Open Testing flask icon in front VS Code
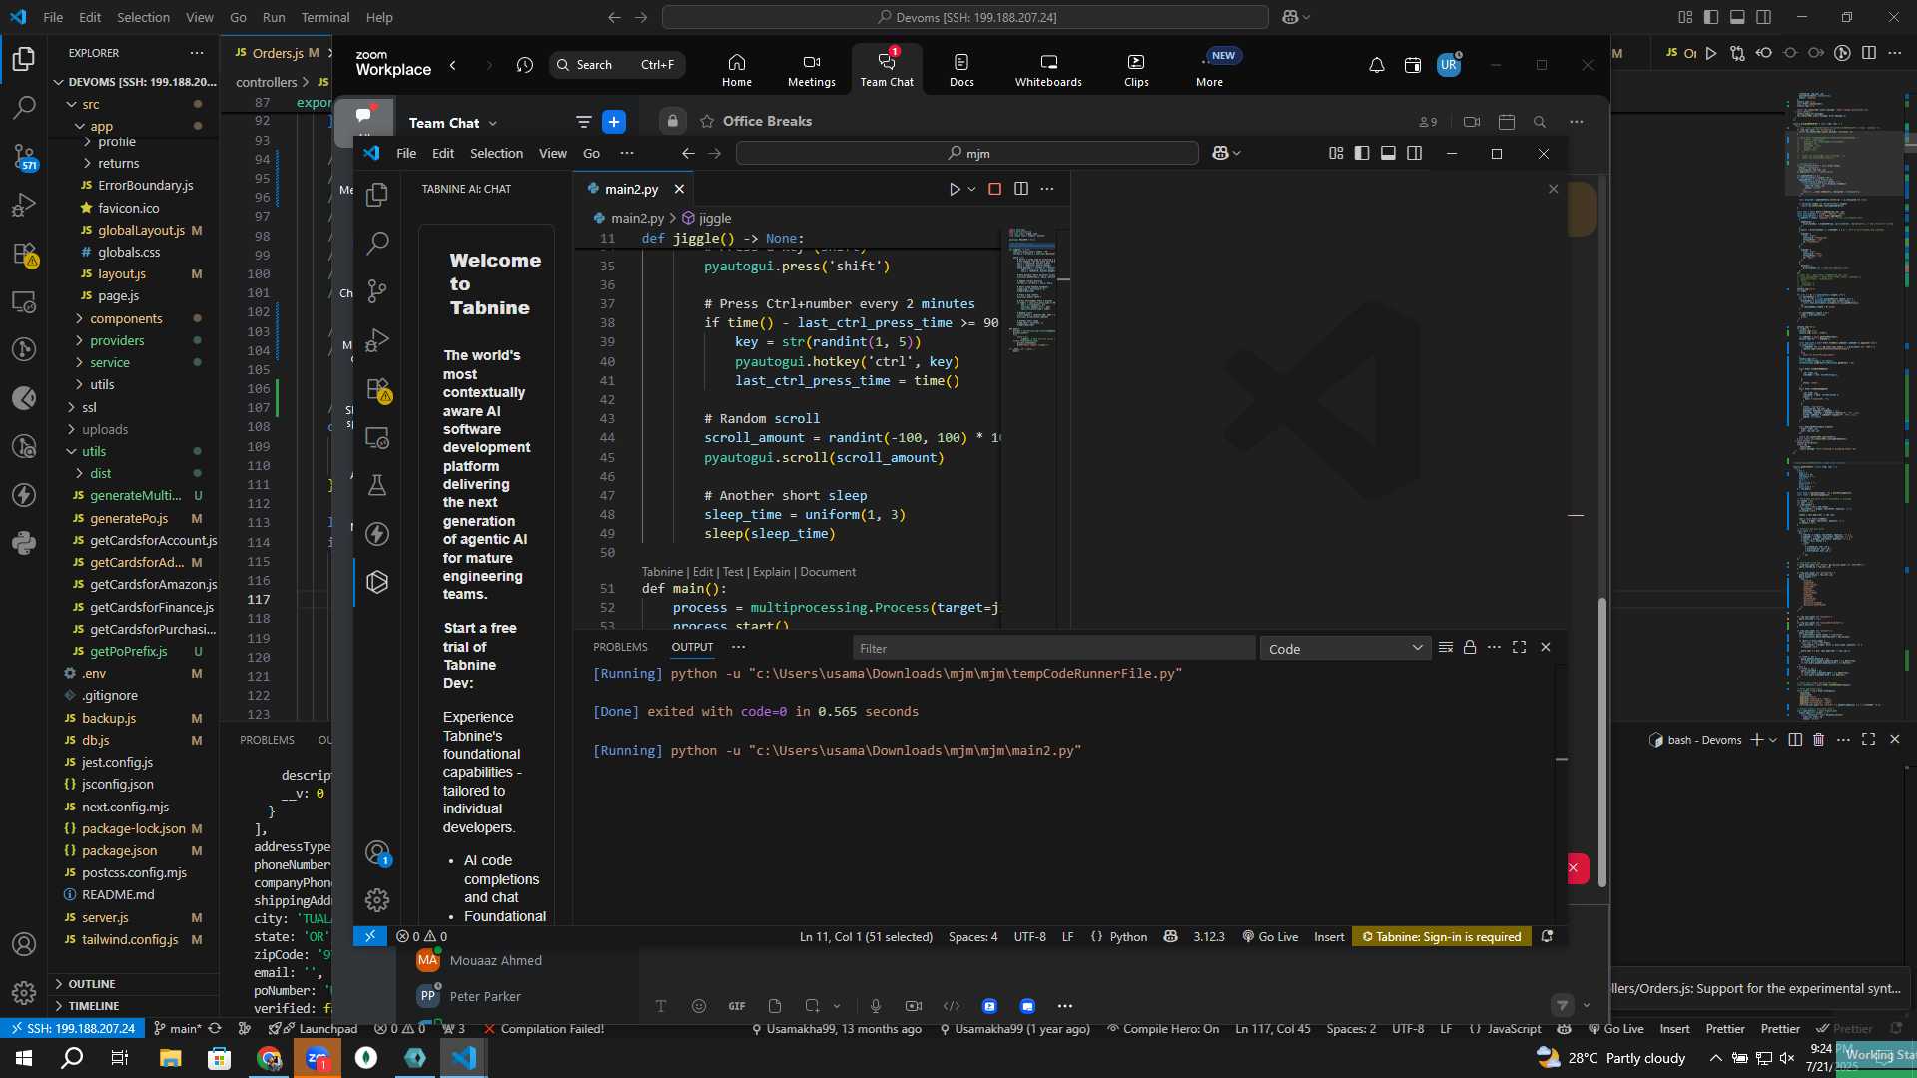Viewport: 1917px width, 1078px height. 377,485
